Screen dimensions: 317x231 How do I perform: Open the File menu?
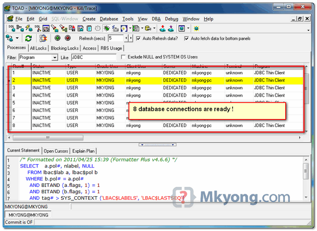(19, 19)
